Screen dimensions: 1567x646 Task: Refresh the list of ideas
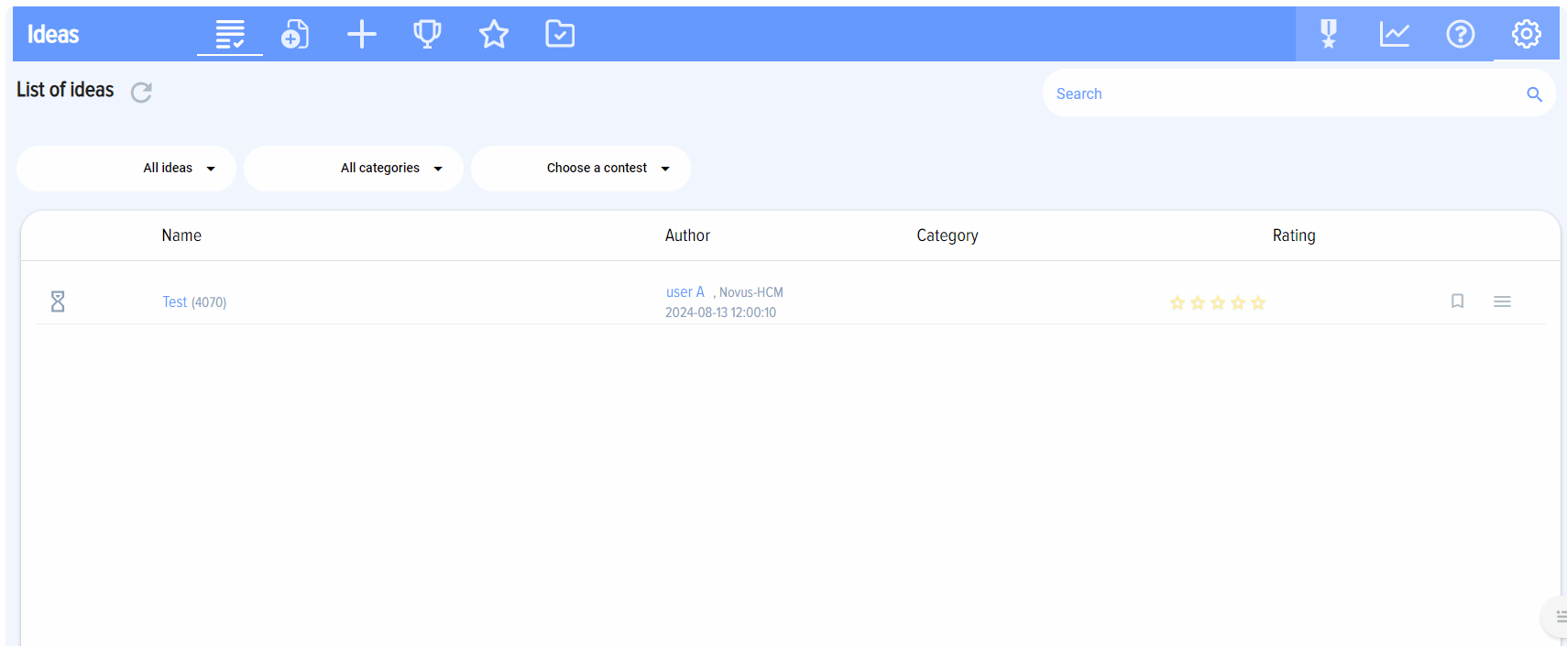141,93
